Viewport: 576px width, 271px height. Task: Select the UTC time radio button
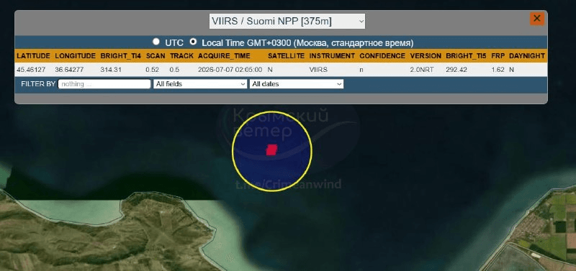point(156,42)
